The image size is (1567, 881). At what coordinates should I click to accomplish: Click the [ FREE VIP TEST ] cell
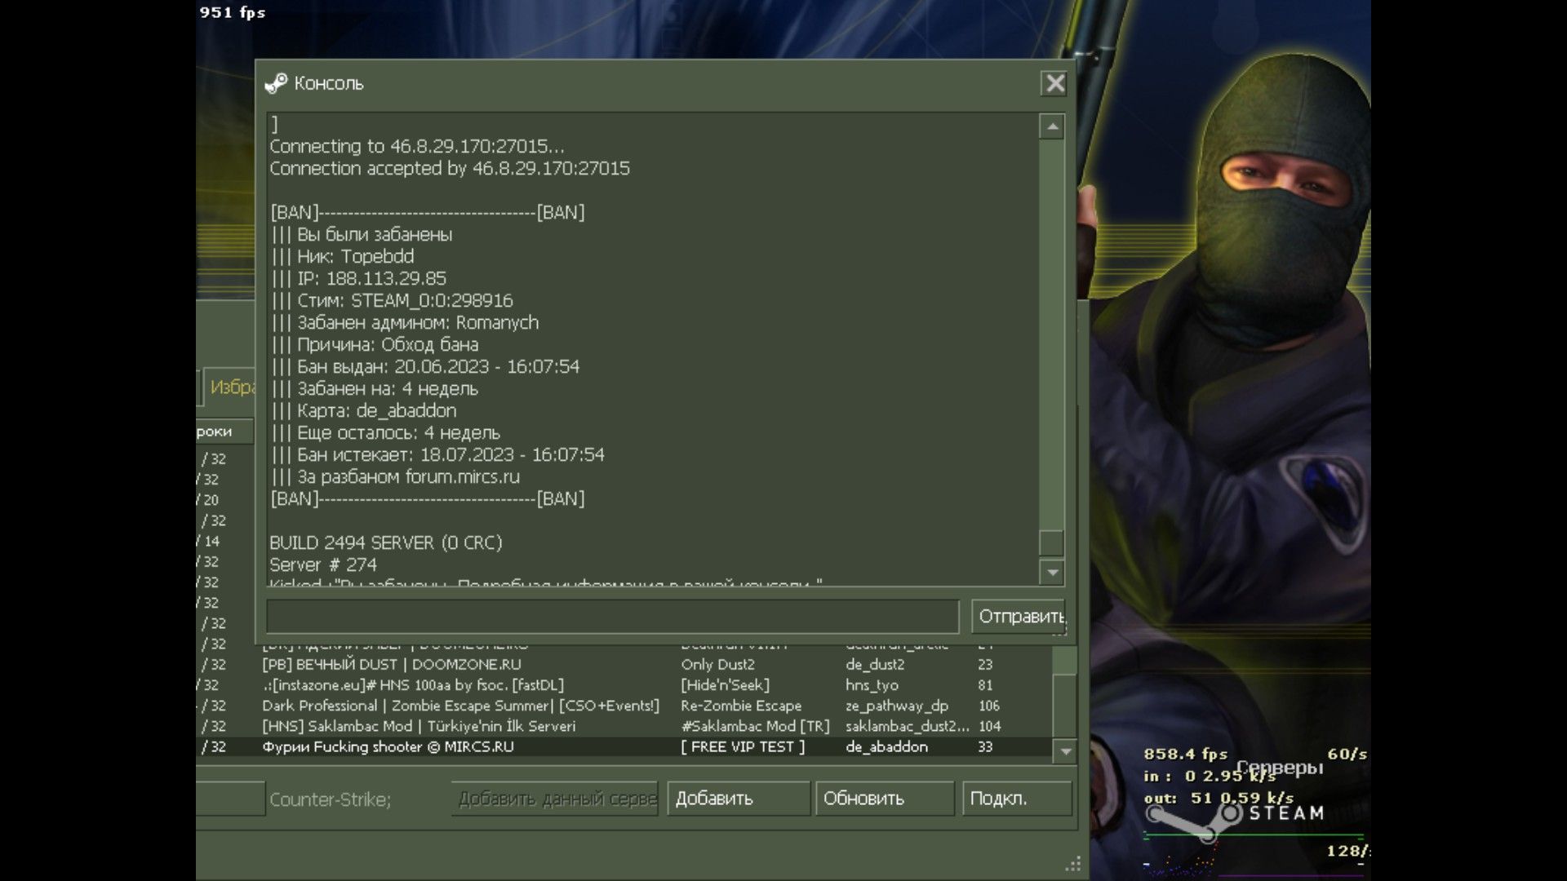click(743, 746)
